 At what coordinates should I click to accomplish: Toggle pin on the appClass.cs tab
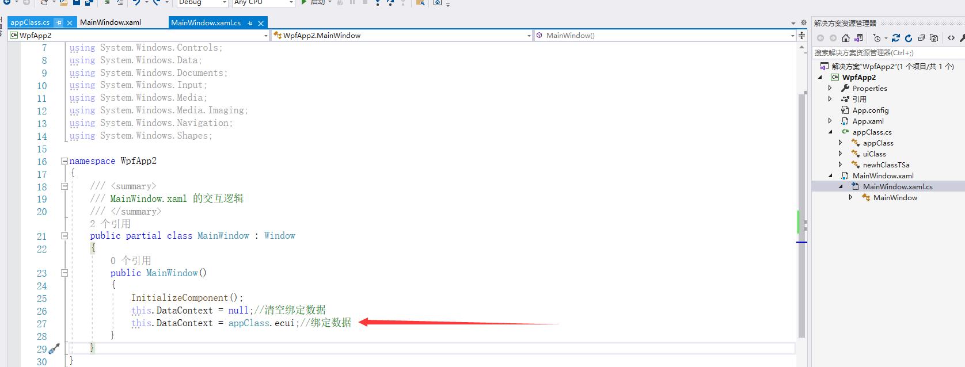pos(59,22)
